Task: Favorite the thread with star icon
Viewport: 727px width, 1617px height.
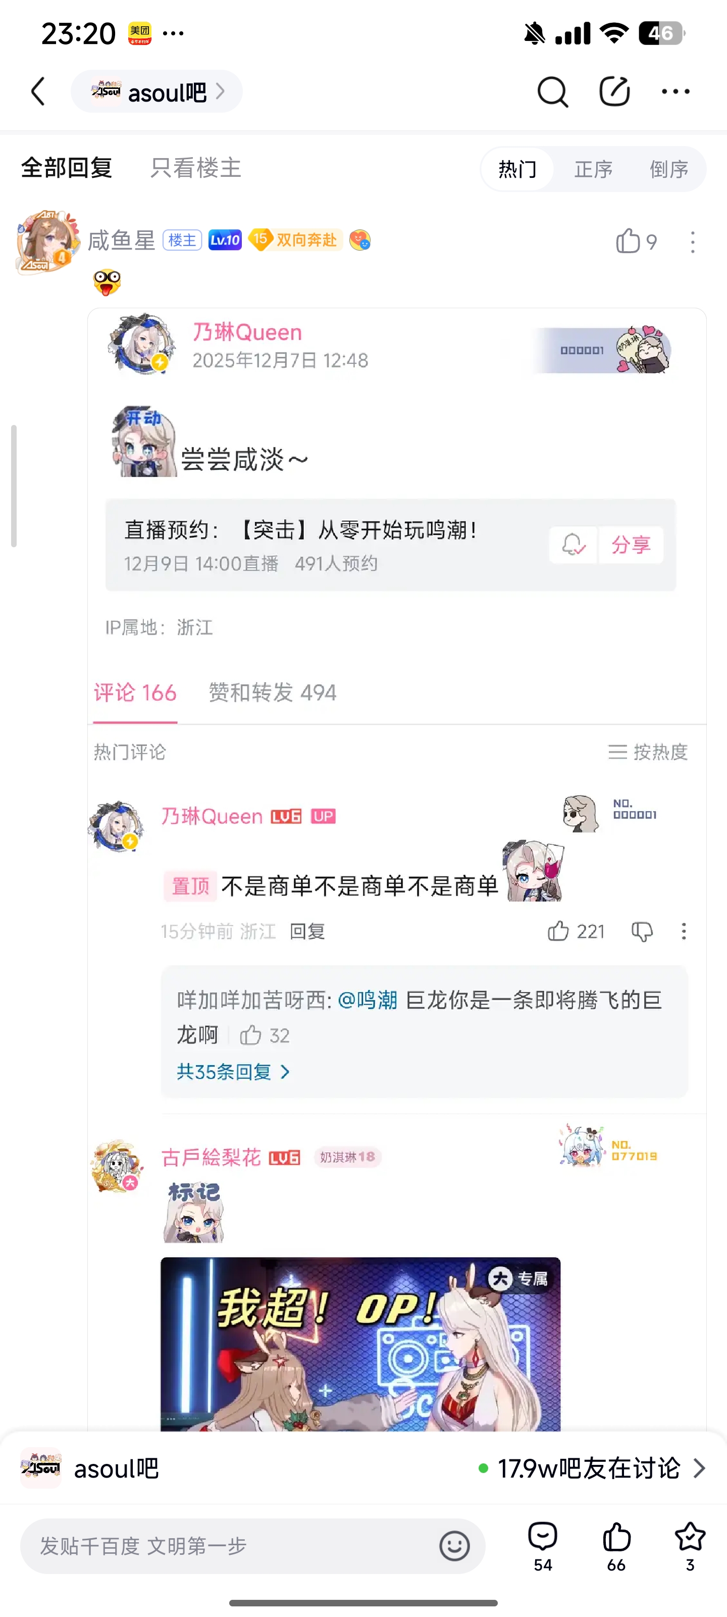Action: pos(690,1546)
